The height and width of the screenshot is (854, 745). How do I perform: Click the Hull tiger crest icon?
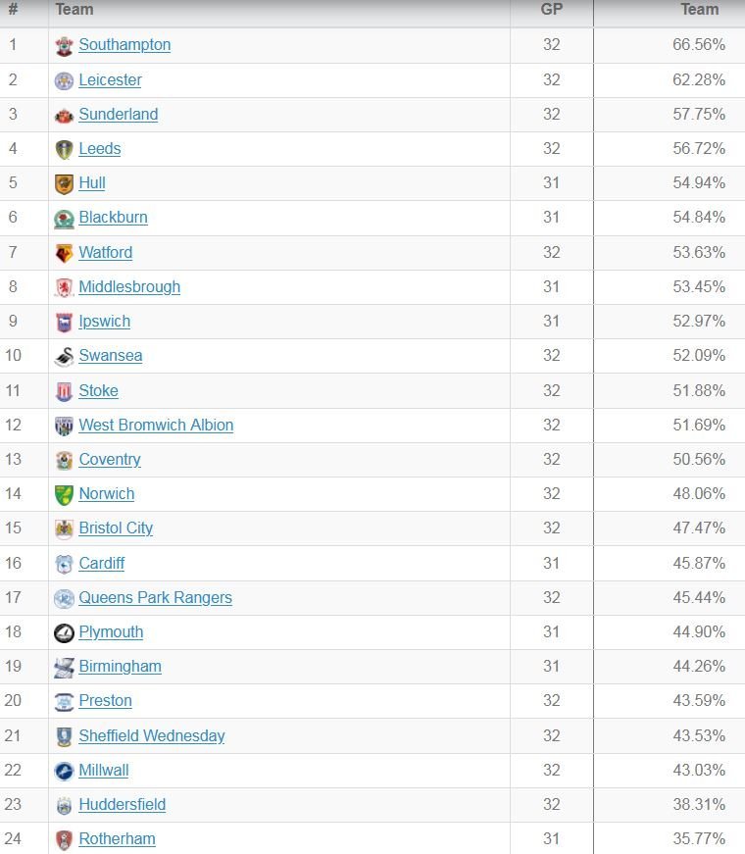(64, 184)
